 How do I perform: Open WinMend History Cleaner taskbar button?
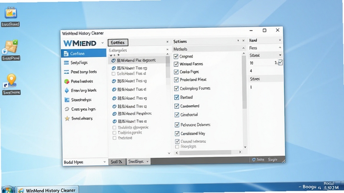pos(47,190)
